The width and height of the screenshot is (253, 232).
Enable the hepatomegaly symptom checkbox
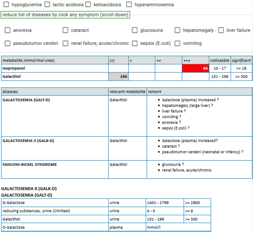177,30
